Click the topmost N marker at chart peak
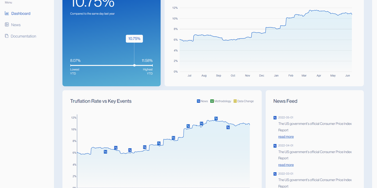The width and height of the screenshot is (377, 188). click(x=216, y=119)
